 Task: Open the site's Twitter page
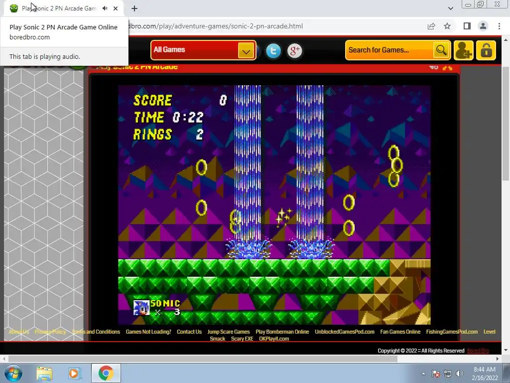(273, 51)
